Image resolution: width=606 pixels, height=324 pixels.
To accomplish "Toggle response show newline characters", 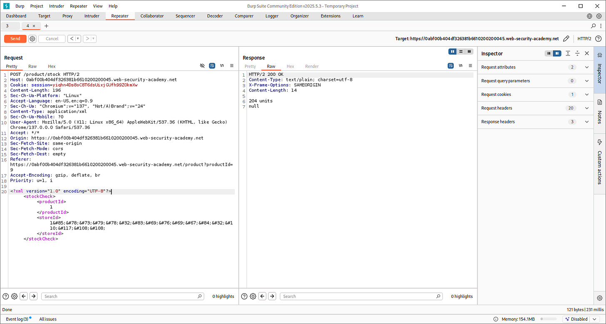I will click(461, 66).
